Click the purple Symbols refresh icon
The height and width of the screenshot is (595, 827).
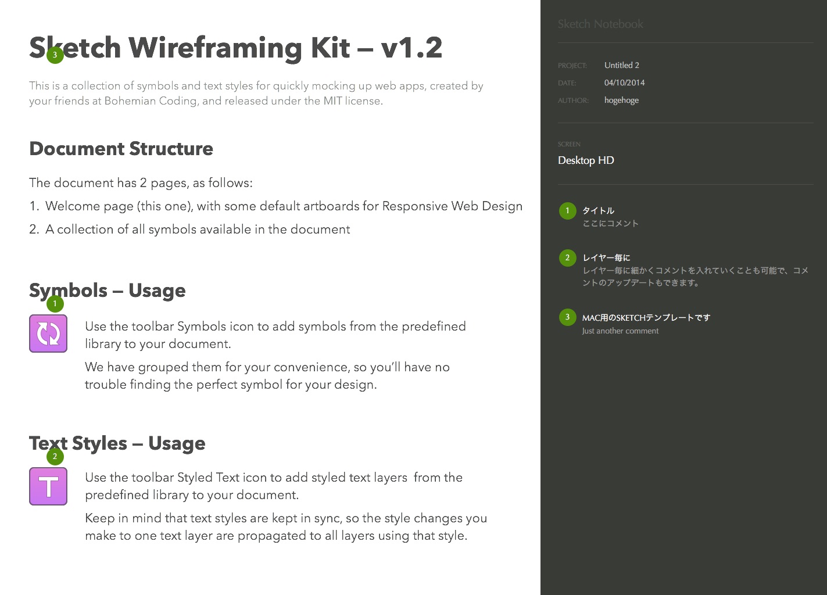click(x=48, y=334)
